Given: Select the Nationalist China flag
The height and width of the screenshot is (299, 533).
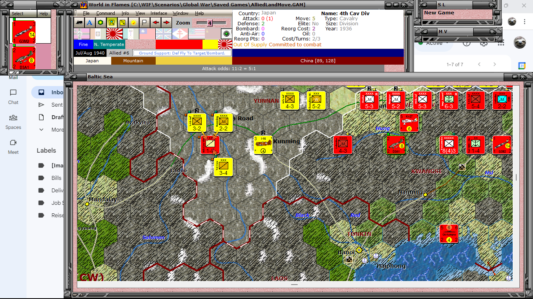Looking at the screenshot, I should point(147,34).
